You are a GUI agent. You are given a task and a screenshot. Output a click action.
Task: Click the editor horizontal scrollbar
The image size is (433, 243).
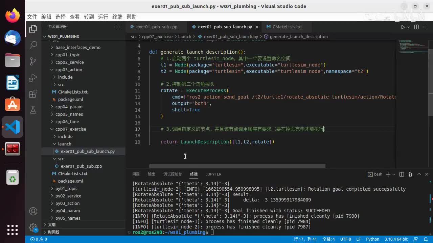click(x=237, y=166)
